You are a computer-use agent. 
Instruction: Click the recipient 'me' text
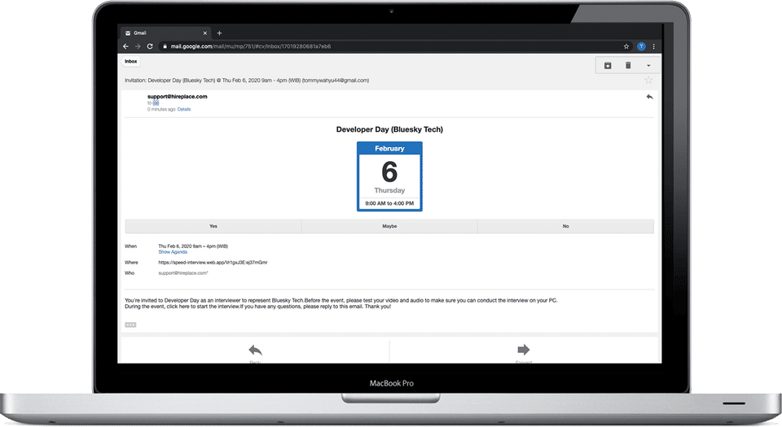pos(156,103)
